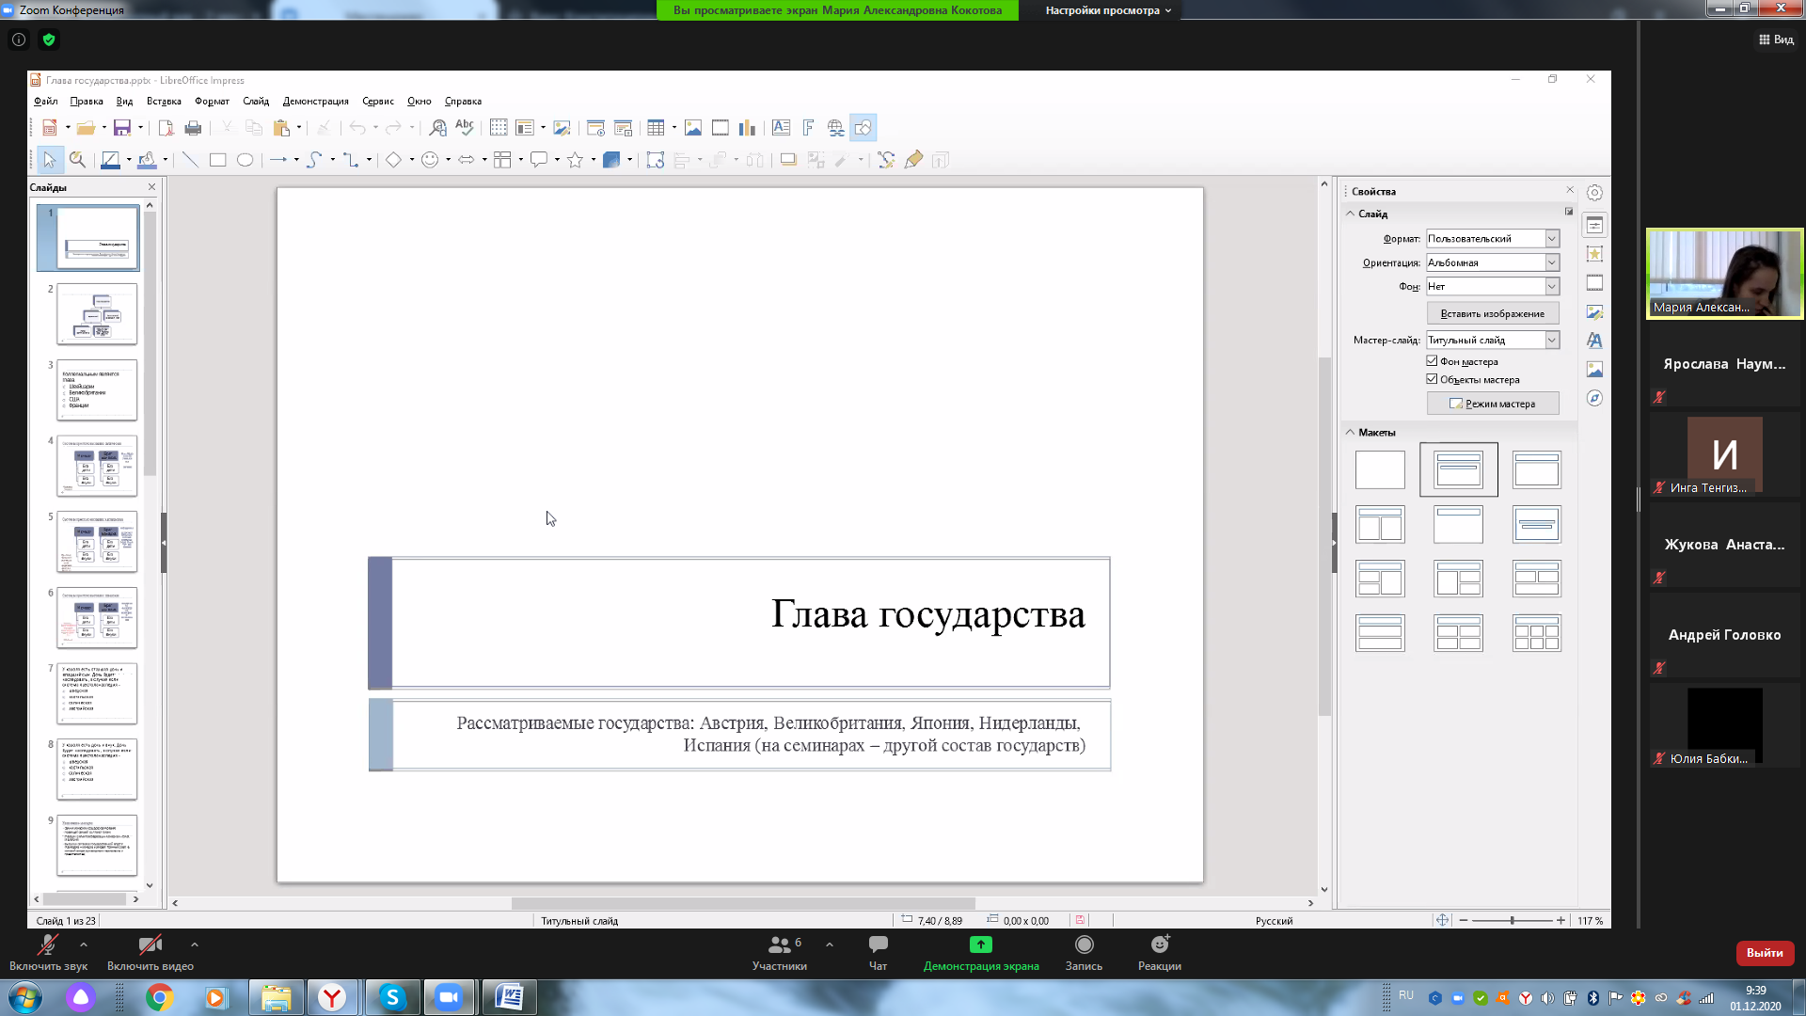
Task: Select the Ellipse drawing tool
Action: [245, 160]
